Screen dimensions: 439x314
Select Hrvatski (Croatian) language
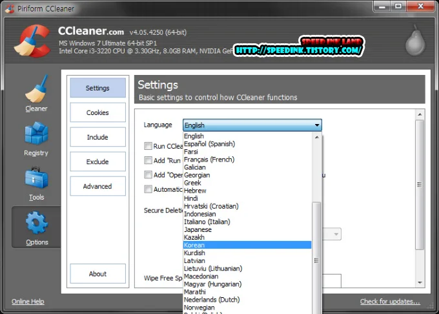point(247,206)
